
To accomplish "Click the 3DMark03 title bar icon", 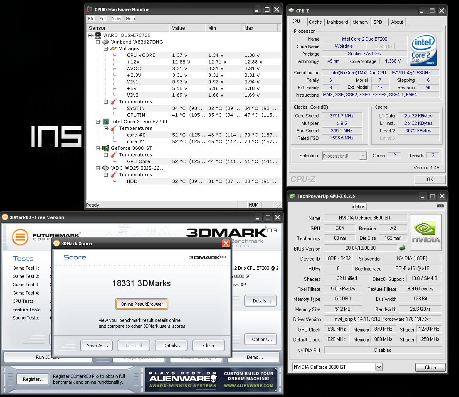I will point(5,217).
